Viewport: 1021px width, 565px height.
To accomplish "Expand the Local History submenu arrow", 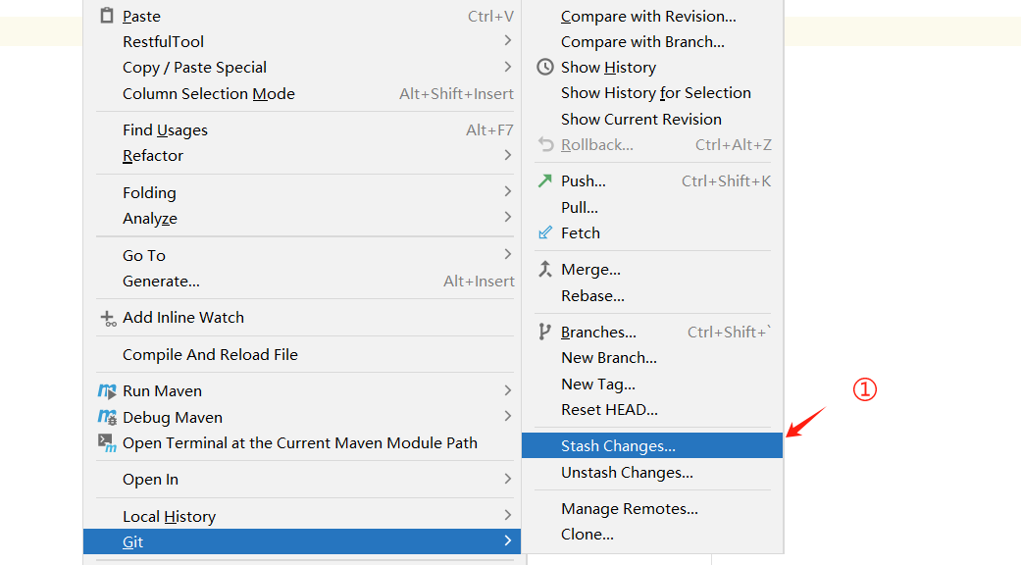I will (508, 516).
